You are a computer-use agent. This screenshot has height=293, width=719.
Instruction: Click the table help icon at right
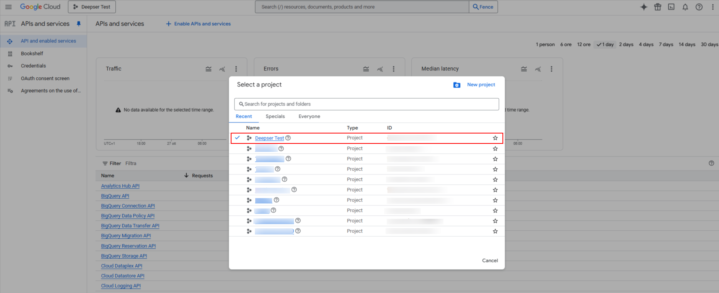[711, 163]
